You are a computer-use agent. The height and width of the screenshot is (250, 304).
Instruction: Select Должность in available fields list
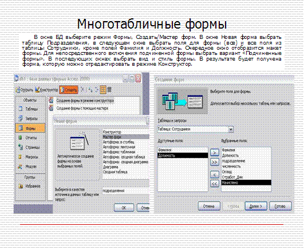coord(183,156)
